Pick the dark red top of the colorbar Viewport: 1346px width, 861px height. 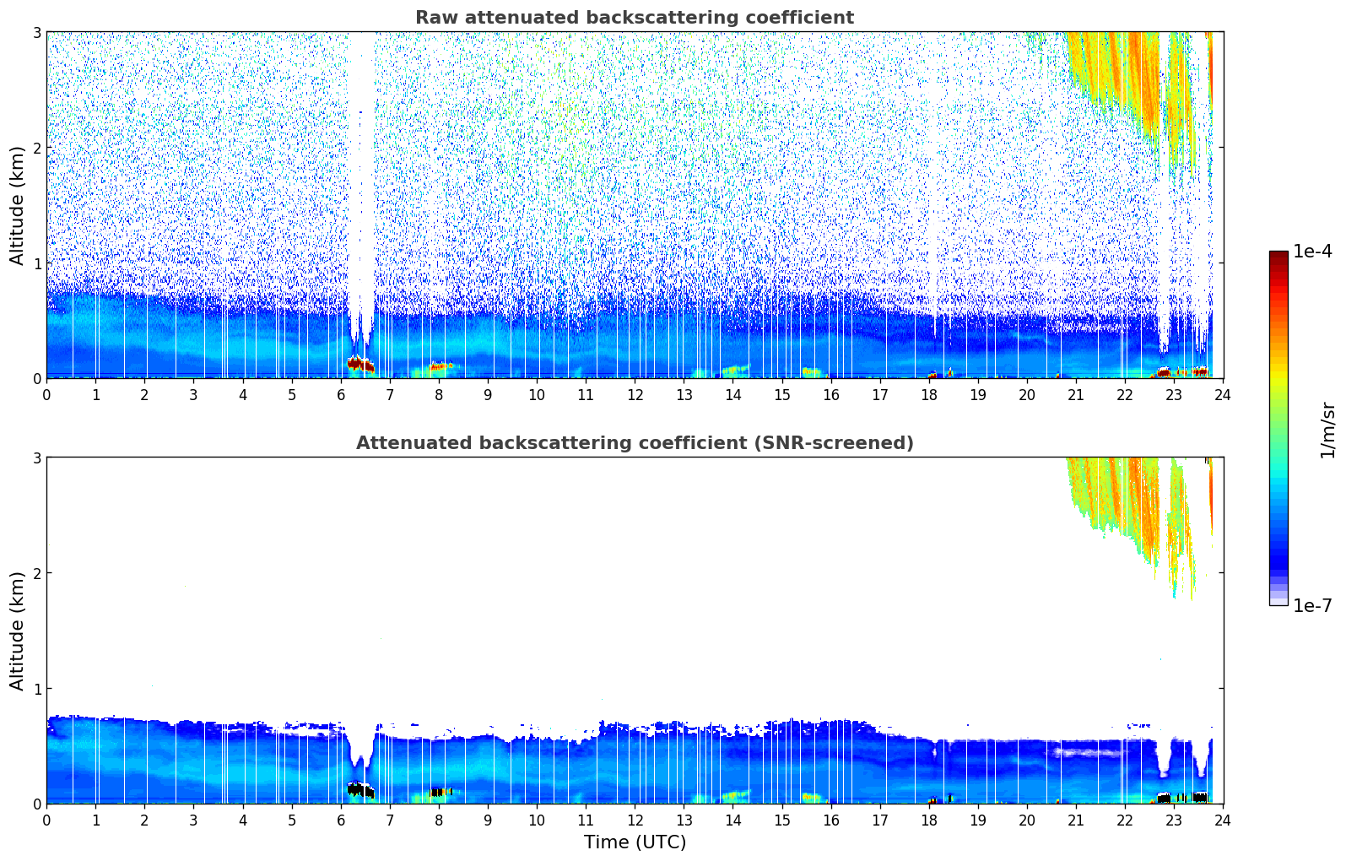coord(1278,257)
